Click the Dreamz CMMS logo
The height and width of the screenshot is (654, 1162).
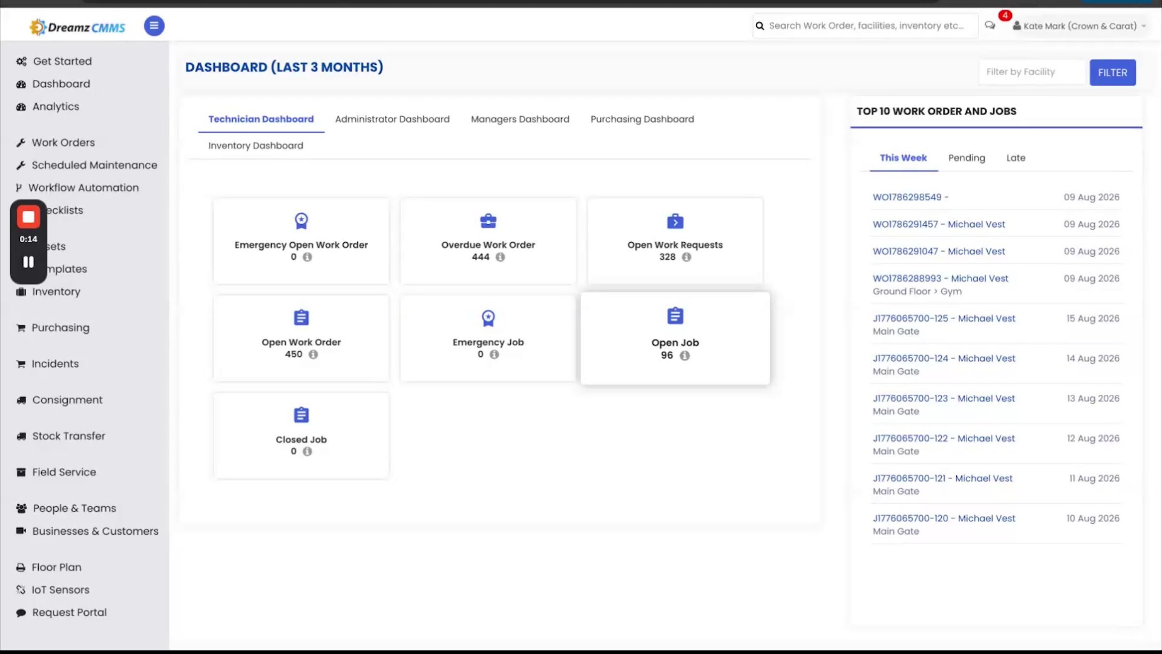click(77, 27)
